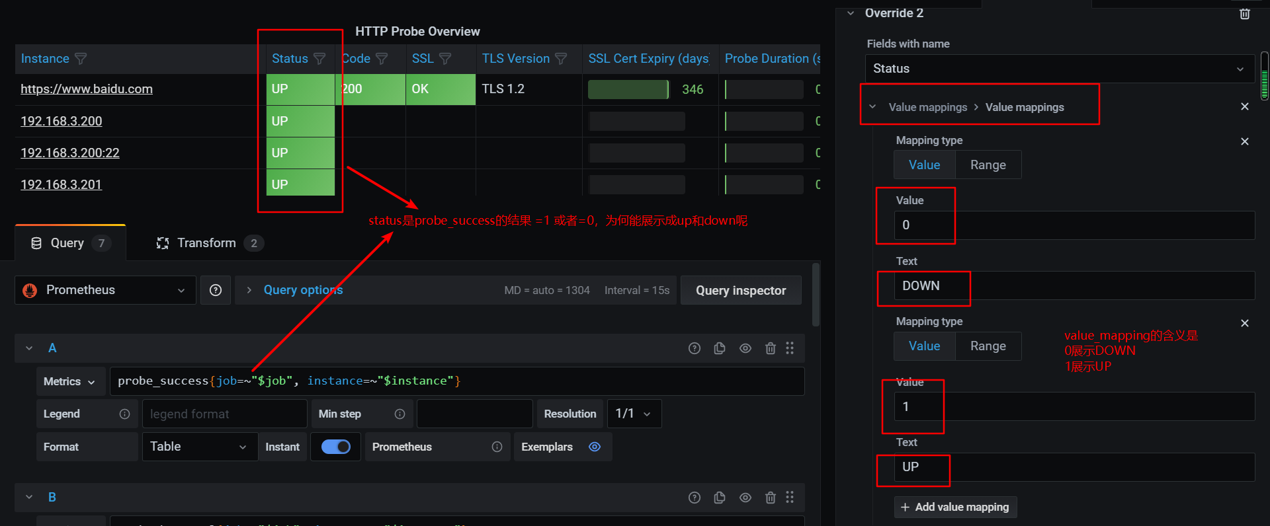Open the Prometheus data source dropdown
The image size is (1270, 526).
tap(105, 290)
